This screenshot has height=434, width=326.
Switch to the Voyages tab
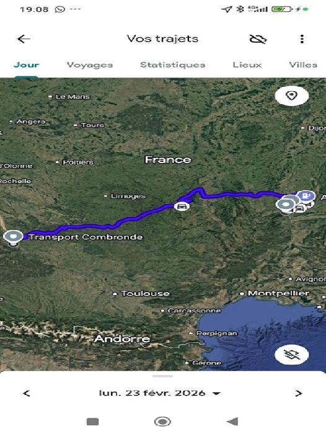90,64
